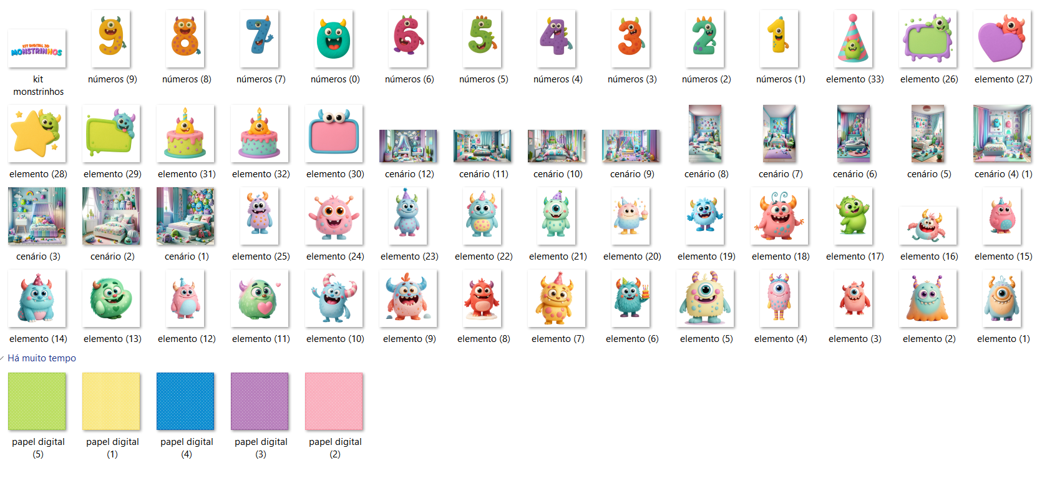This screenshot has height=488, width=1037.
Task: Select the cenário (3) rainbow bedroom image
Action: click(37, 216)
